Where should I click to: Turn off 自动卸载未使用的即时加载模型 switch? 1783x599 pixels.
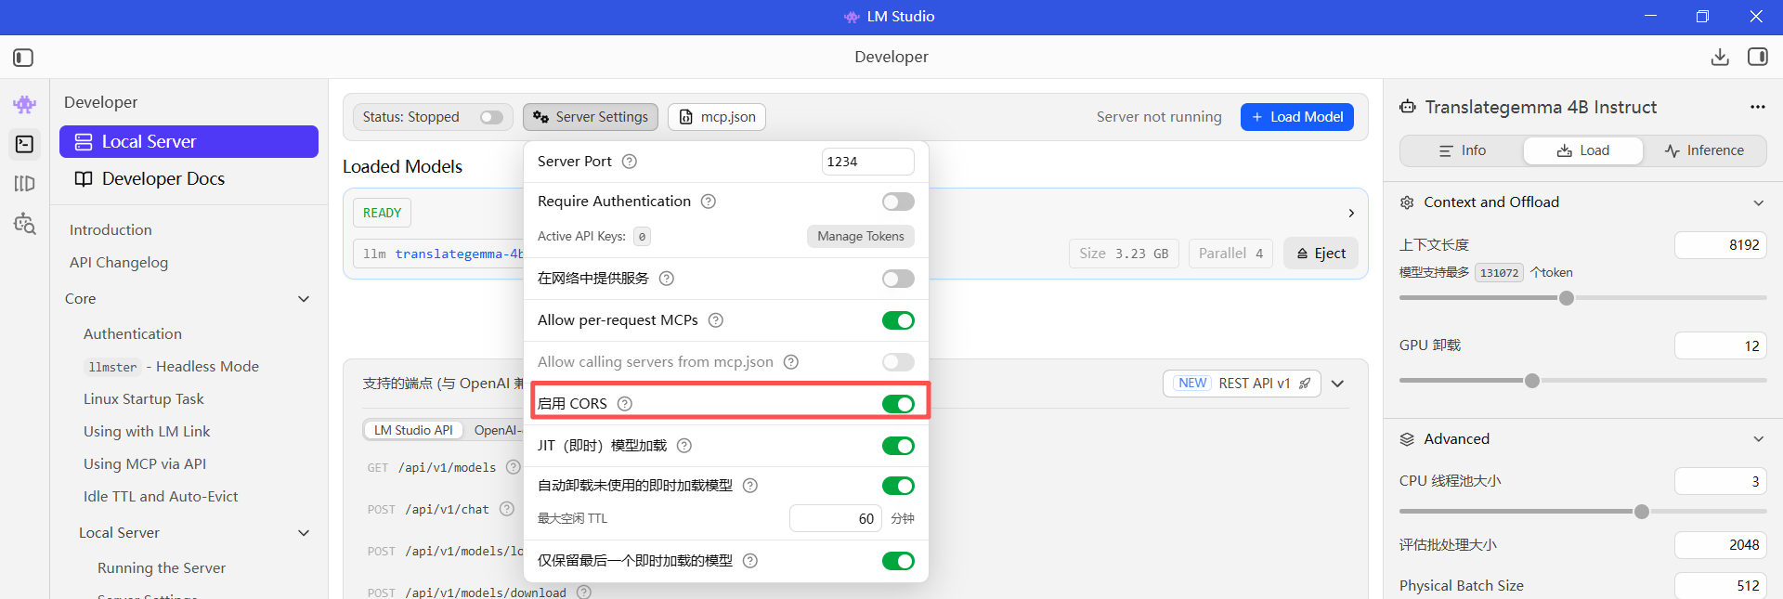898,486
